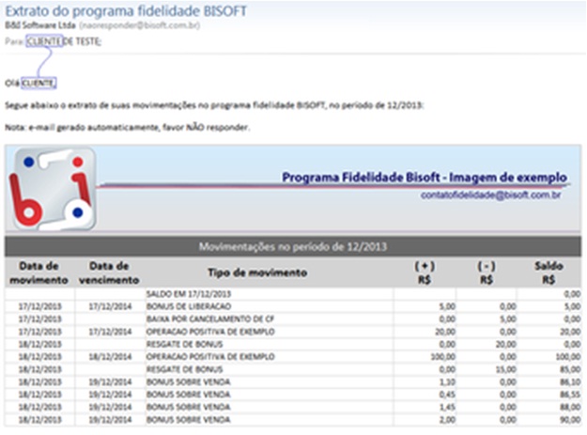587x435 pixels.
Task: Click the greeting 'Olá CLIENTE,'
Action: point(30,83)
